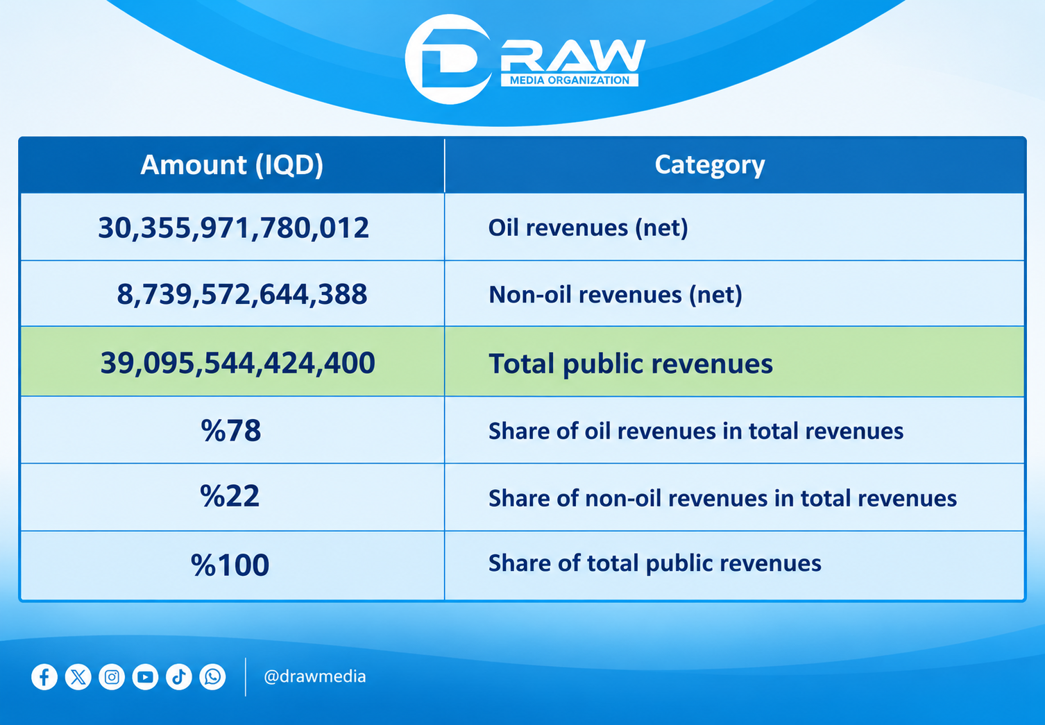Select Share of non-oil revenues row label
The width and height of the screenshot is (1045, 725).
click(x=722, y=498)
